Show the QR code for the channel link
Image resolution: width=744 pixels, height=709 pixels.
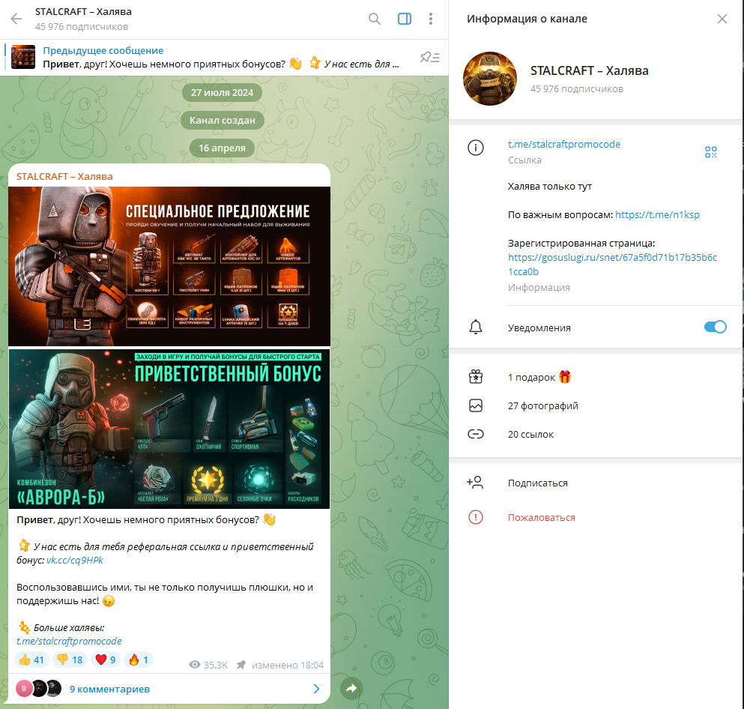point(710,152)
